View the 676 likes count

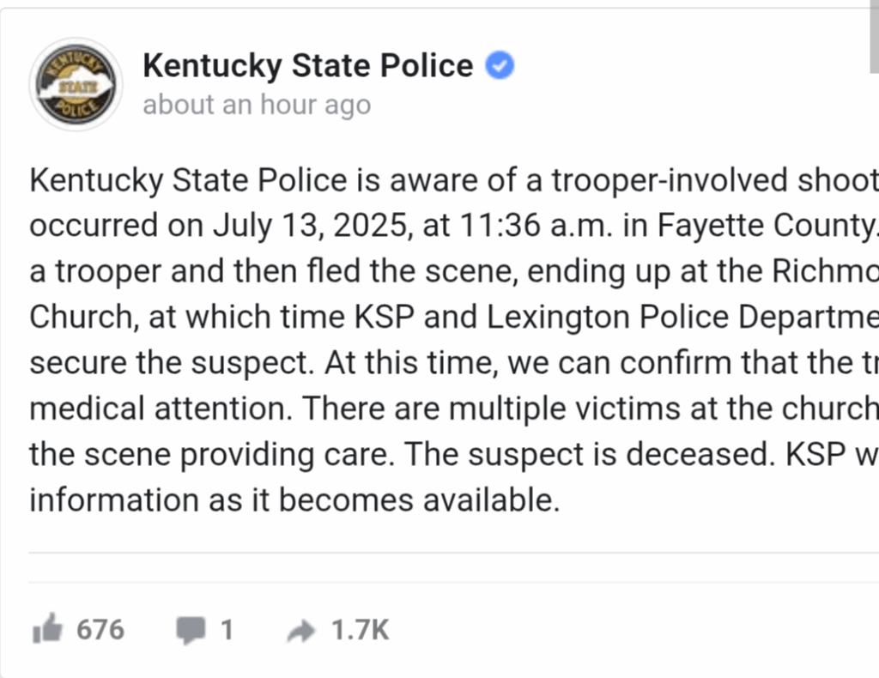100,630
